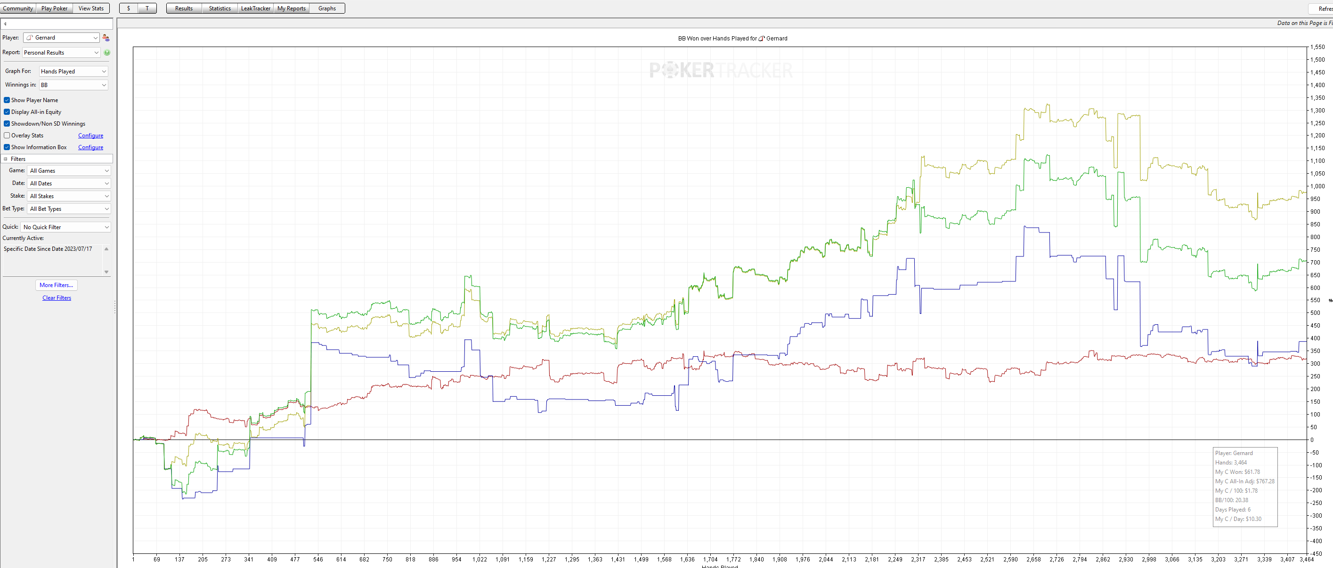
Task: Click the player selection people icon
Action: [106, 38]
